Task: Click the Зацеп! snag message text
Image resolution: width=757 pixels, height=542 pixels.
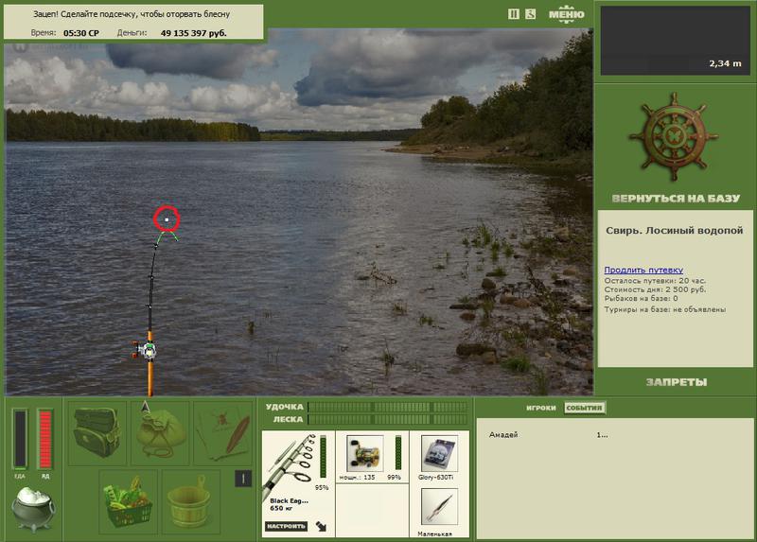Action: (132, 14)
